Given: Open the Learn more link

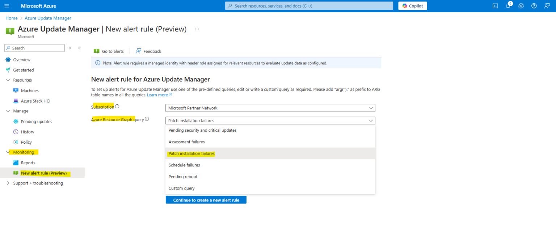Looking at the screenshot, I should 157,95.
